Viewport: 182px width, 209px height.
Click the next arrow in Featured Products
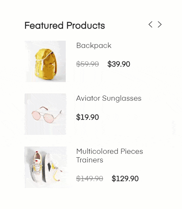(160, 24)
